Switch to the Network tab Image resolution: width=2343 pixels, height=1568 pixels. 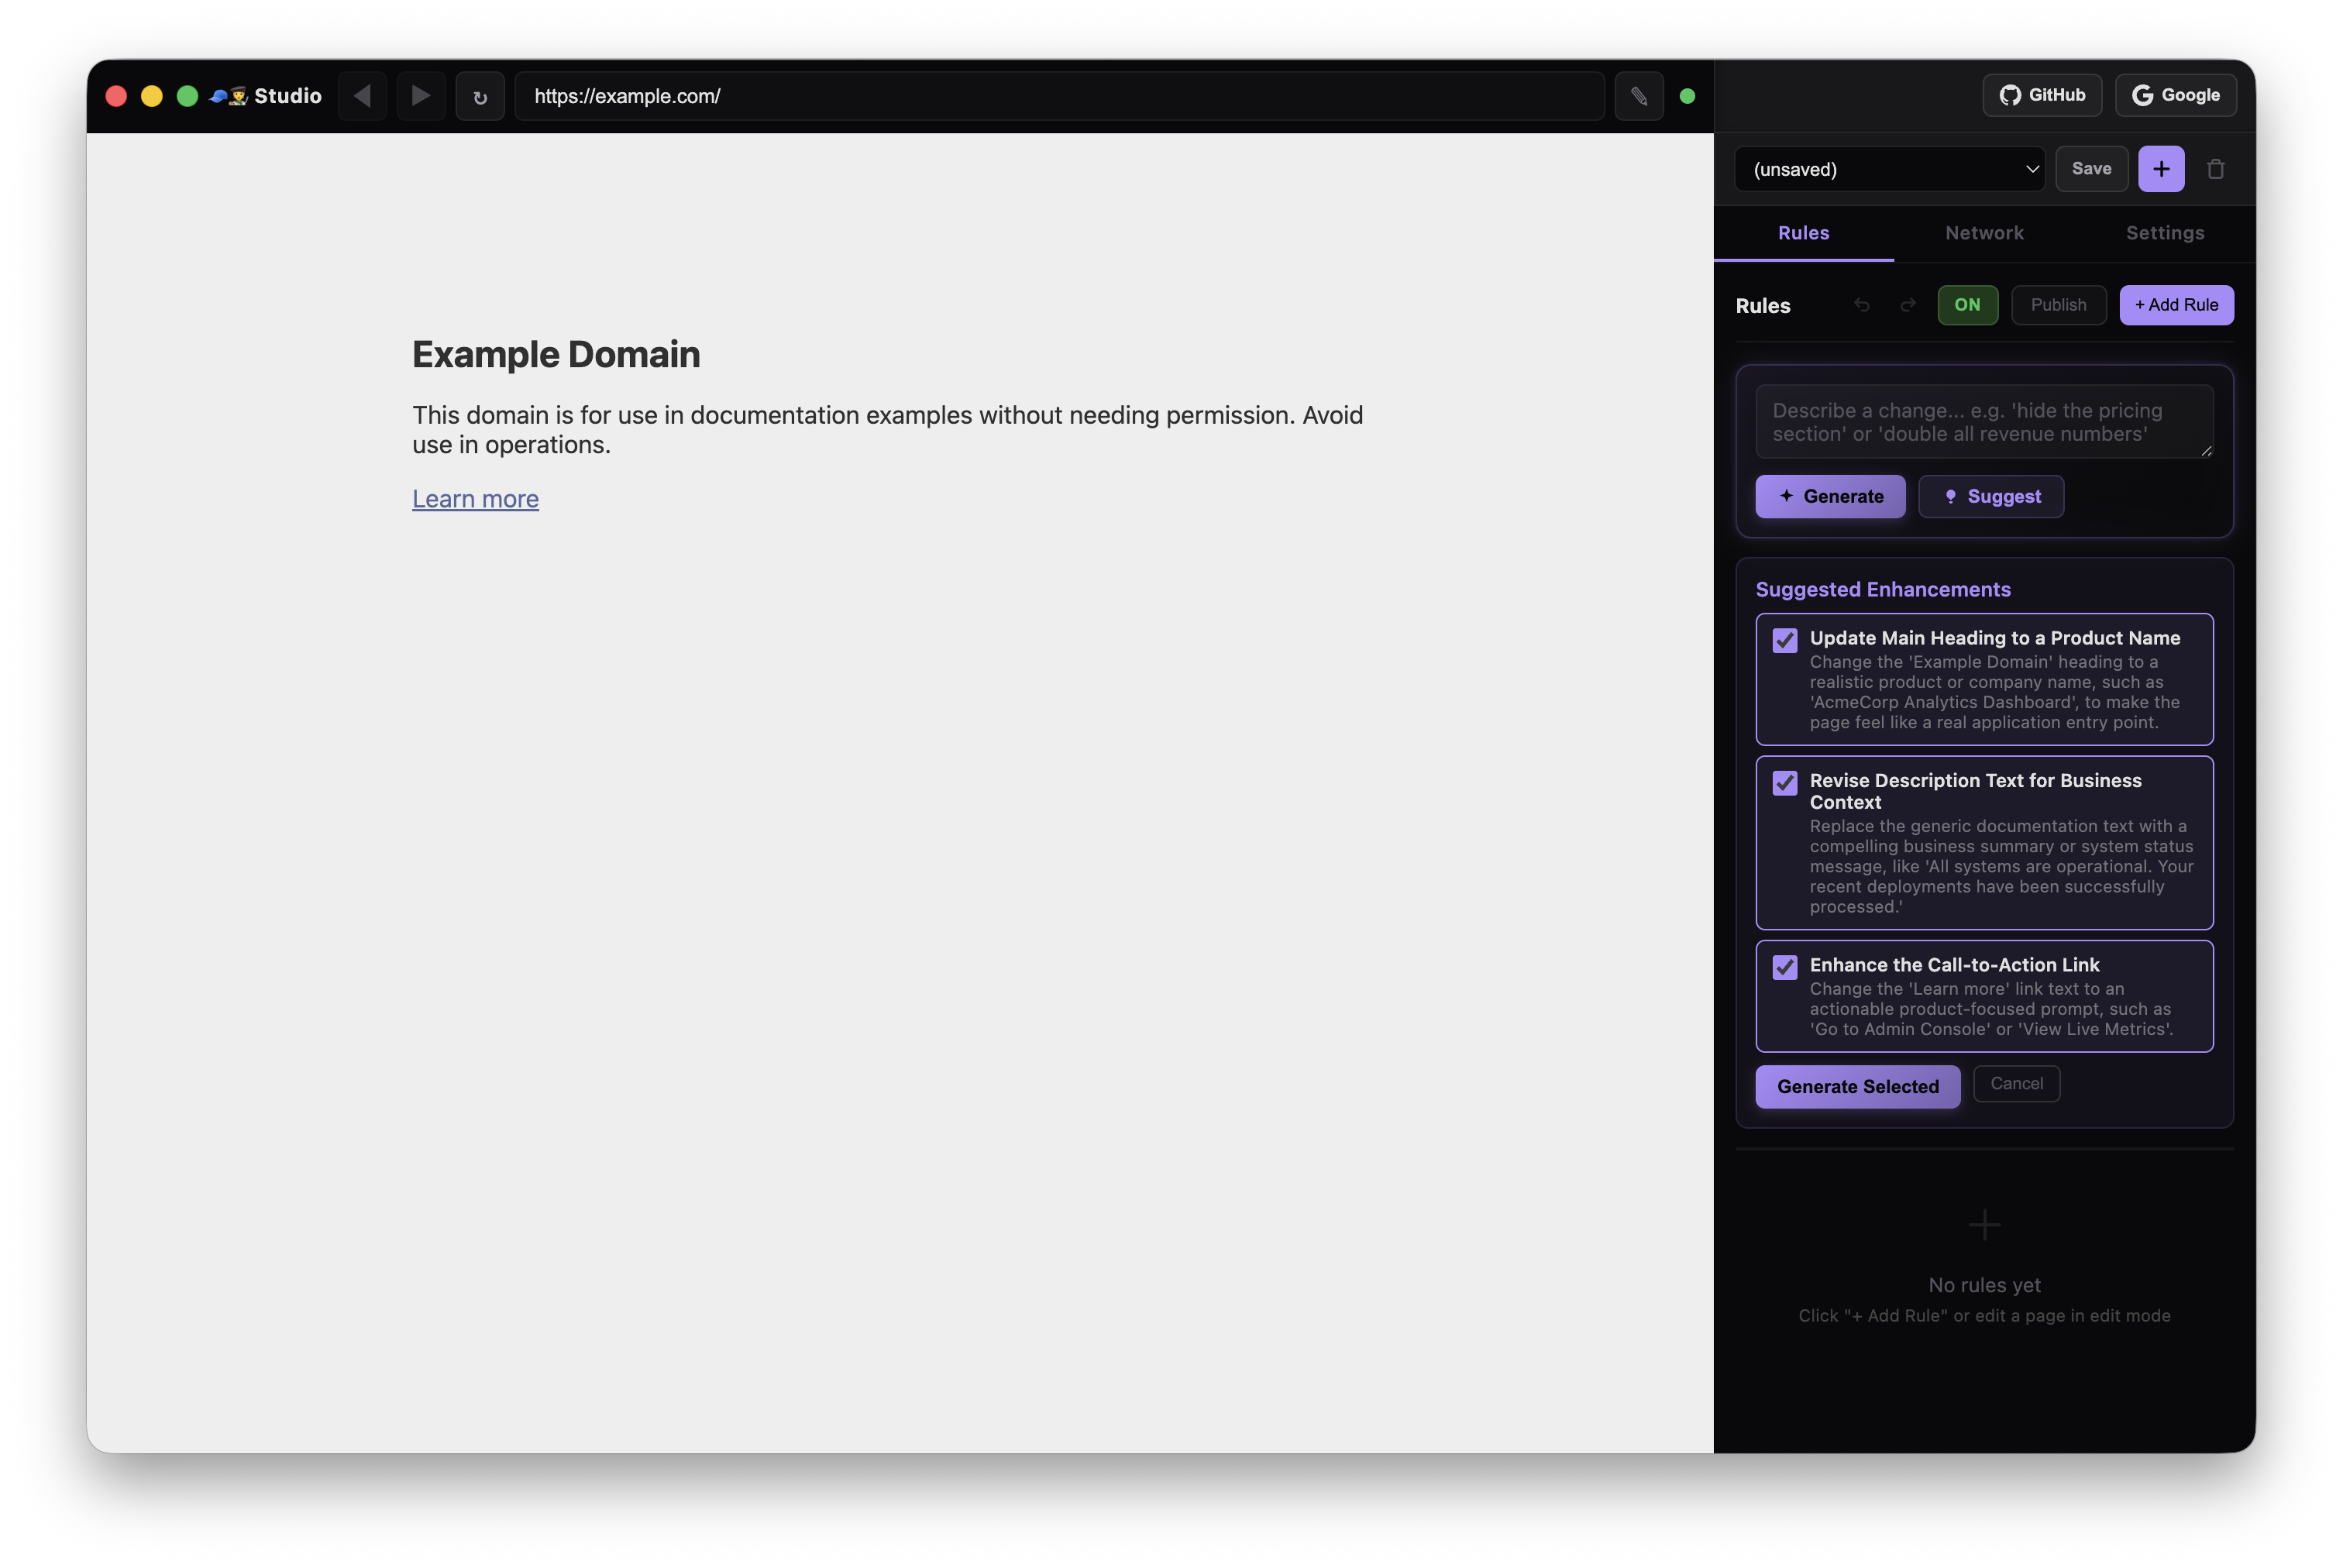tap(1984, 233)
